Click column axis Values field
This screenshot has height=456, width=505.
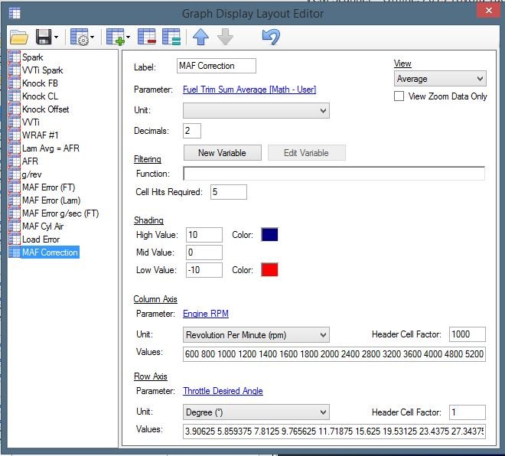[x=334, y=354]
